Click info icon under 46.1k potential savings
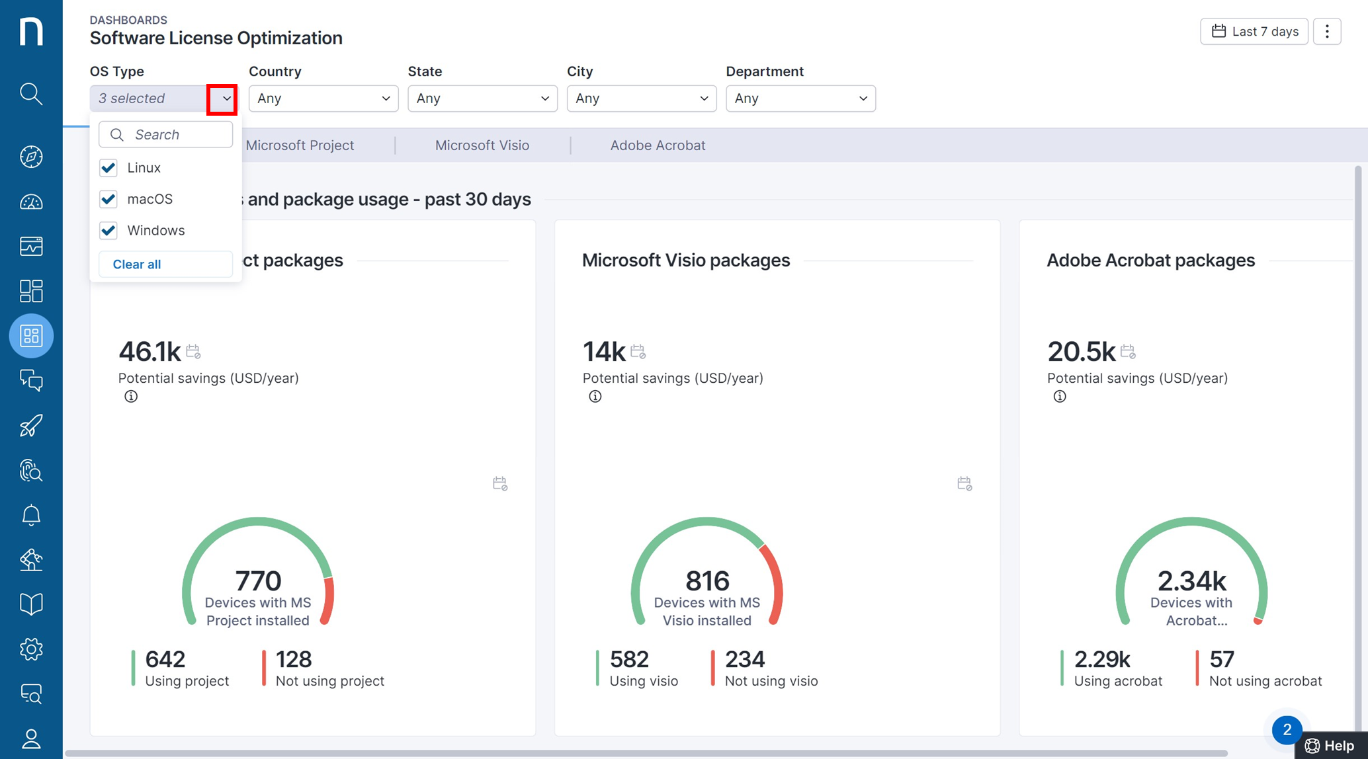 pos(131,397)
